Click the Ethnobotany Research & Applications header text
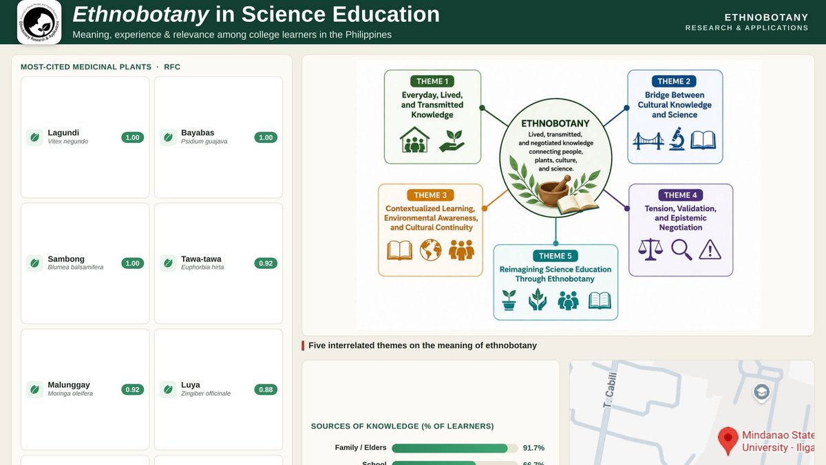826x465 pixels. pos(747,22)
